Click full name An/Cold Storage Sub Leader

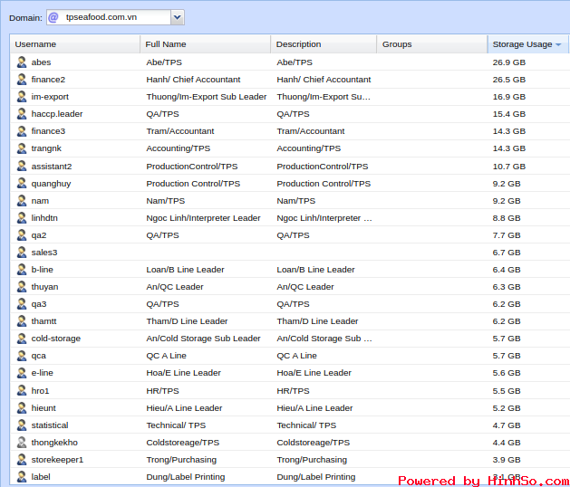[x=203, y=339]
